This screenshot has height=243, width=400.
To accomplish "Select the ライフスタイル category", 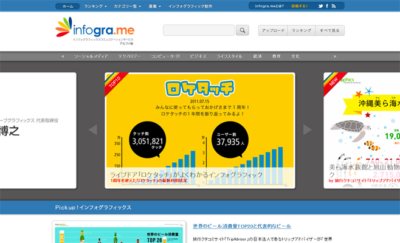I will pyautogui.click(x=230, y=56).
